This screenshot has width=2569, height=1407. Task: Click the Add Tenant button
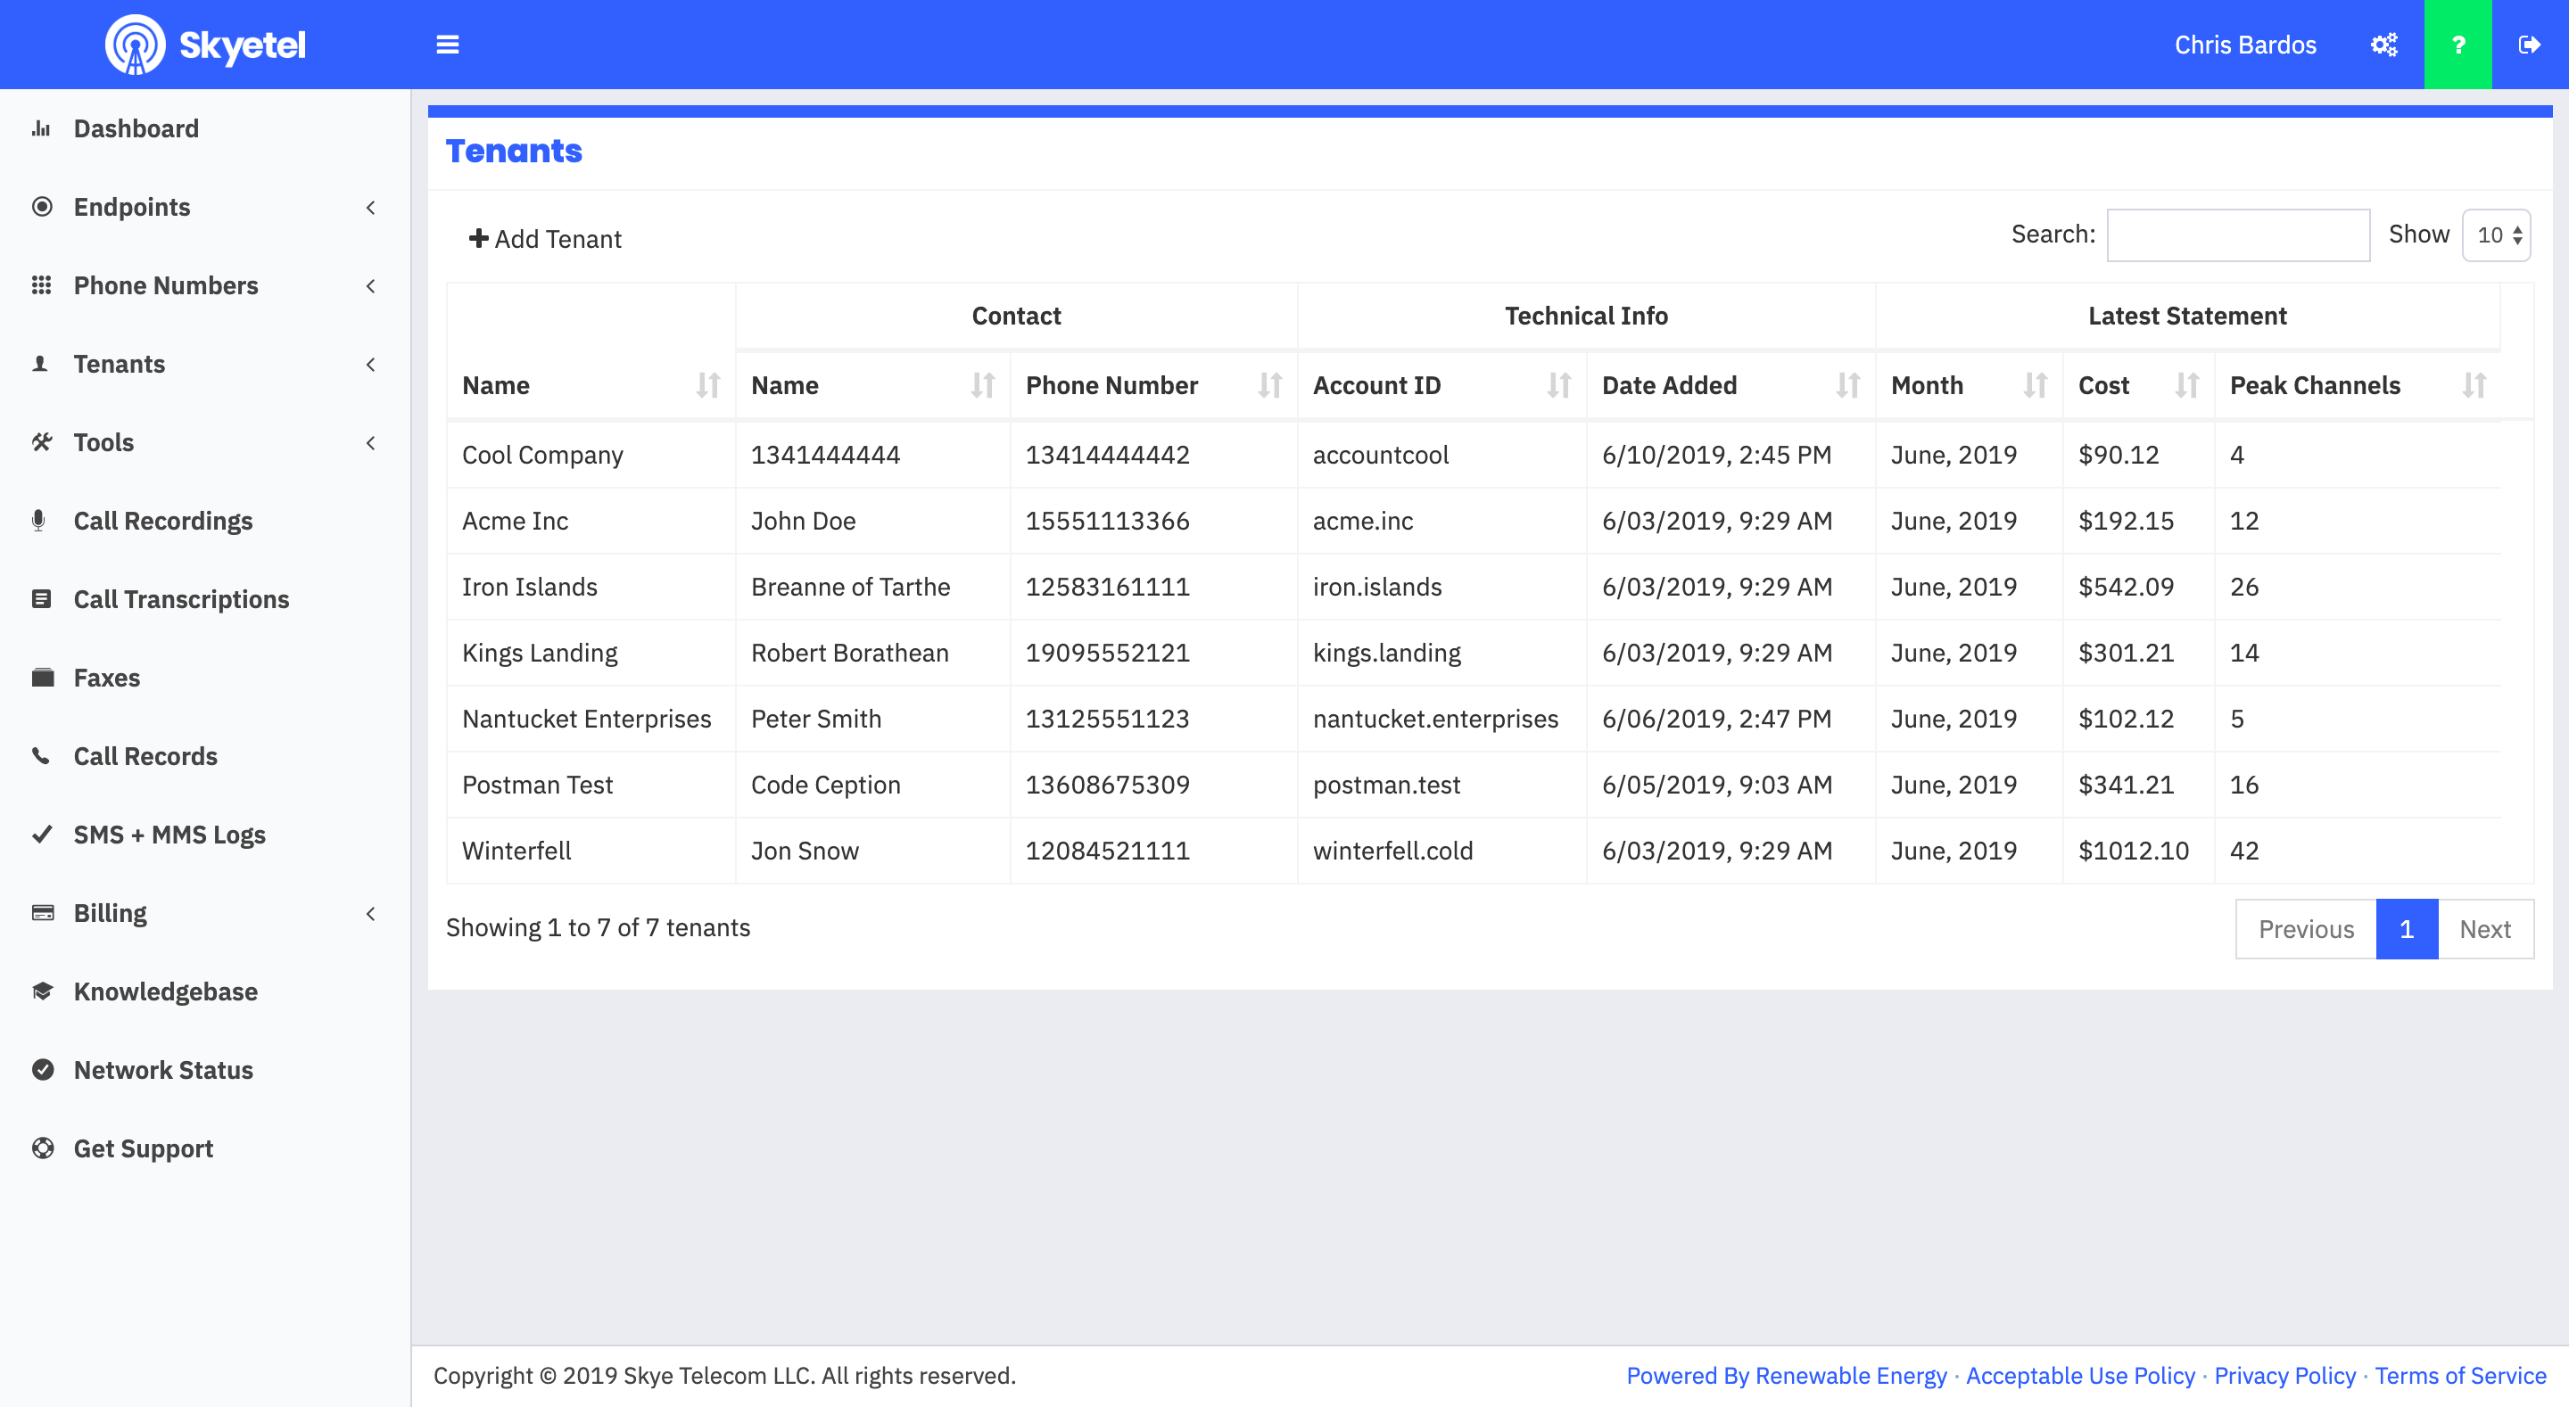[544, 238]
